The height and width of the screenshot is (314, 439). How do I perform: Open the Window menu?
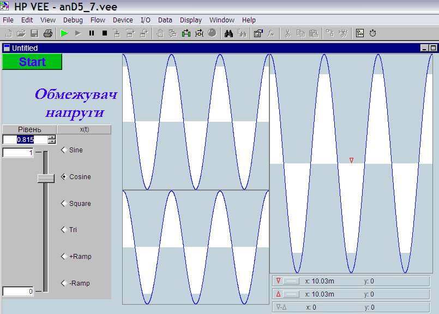222,20
